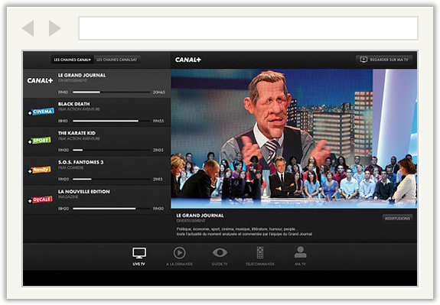Click the Live TV label
Screen dimensions: 440x305
139,264
